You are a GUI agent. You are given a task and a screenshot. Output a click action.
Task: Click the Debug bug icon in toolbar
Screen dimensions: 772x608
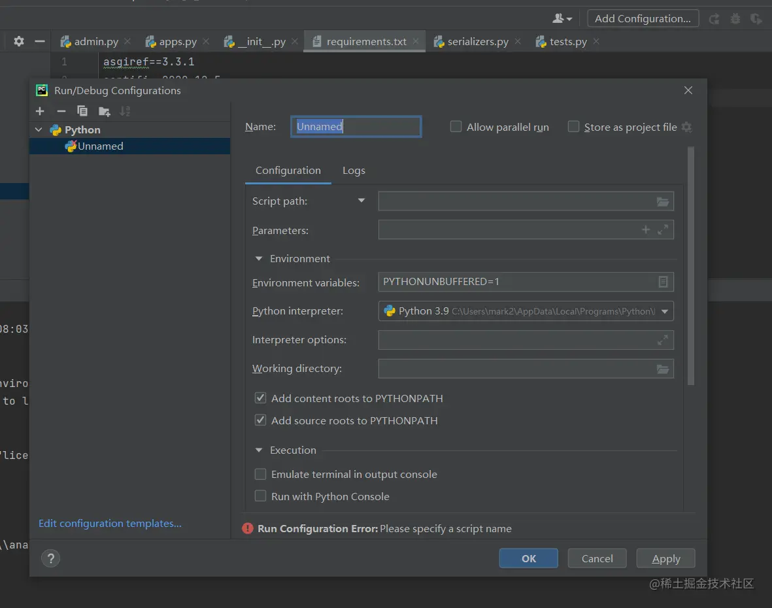click(x=735, y=19)
